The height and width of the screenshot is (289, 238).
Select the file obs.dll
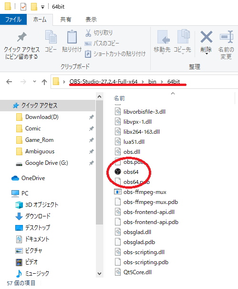(127, 152)
